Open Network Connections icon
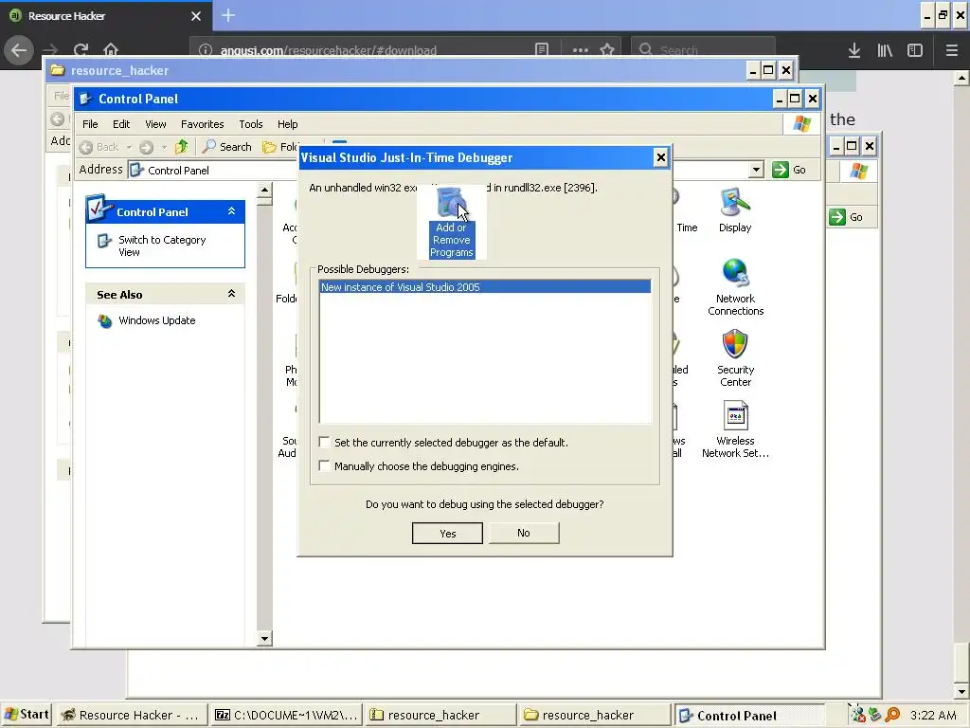 (x=735, y=287)
